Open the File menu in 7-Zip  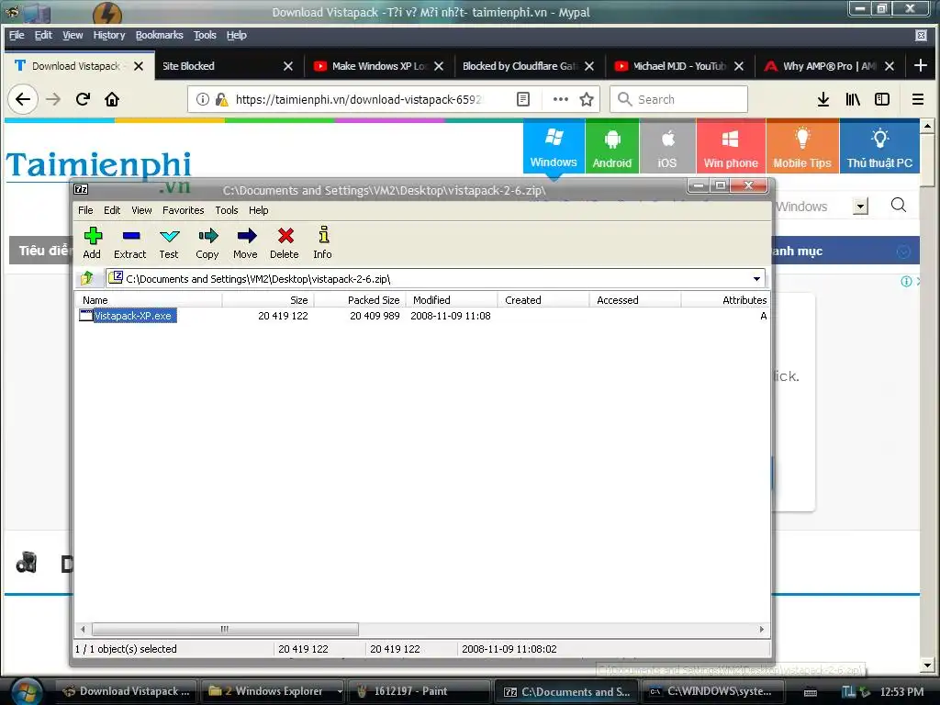[x=85, y=210]
